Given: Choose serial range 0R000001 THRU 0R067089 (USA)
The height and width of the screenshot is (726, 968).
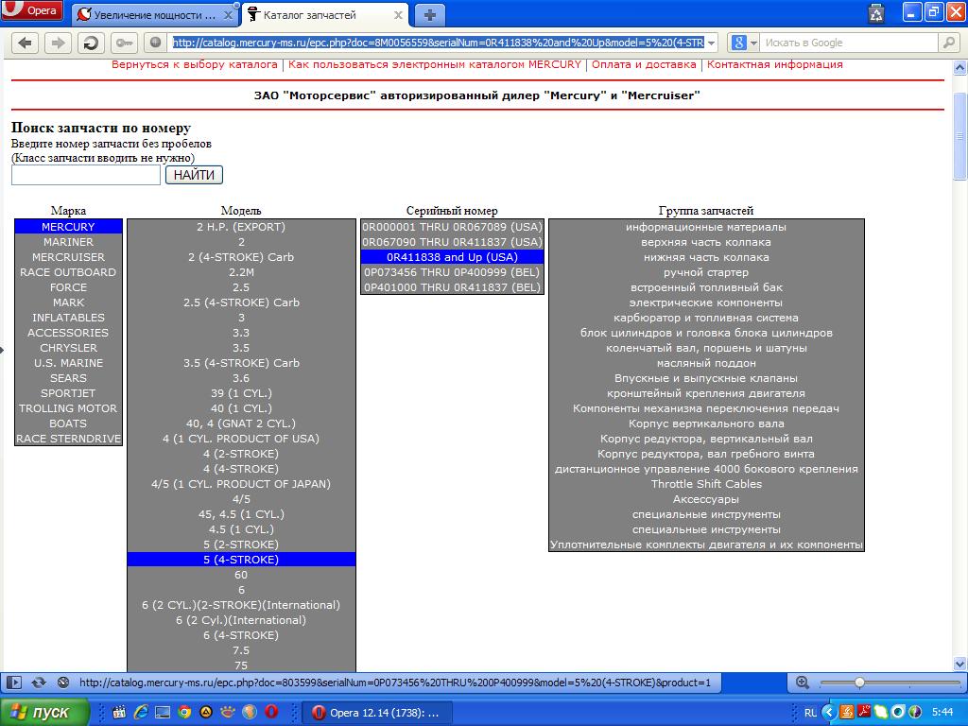Looking at the screenshot, I should click(x=452, y=227).
